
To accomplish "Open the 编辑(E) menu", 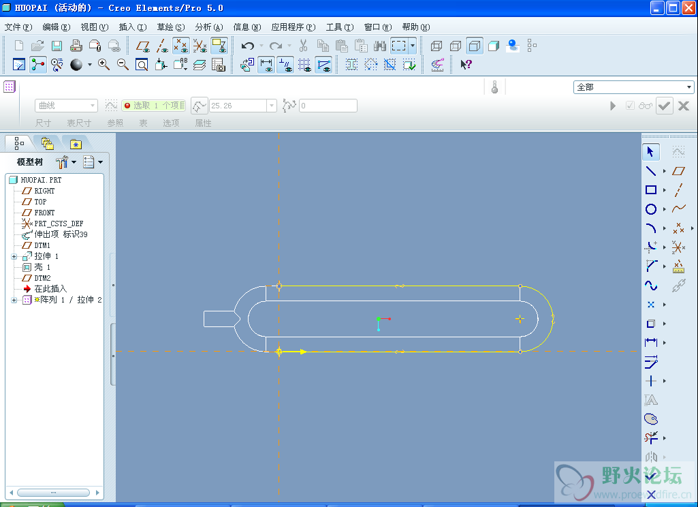I will coord(57,27).
